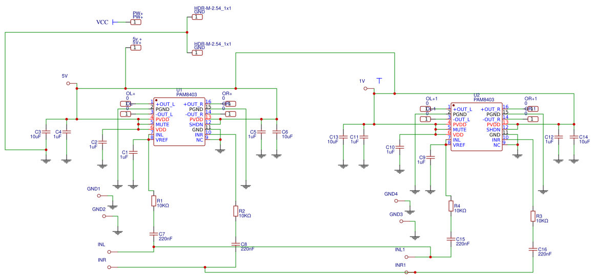Select the U2 PAM8403 chip body
Image resolution: width=596 pixels, height=279 pixels.
[477, 126]
